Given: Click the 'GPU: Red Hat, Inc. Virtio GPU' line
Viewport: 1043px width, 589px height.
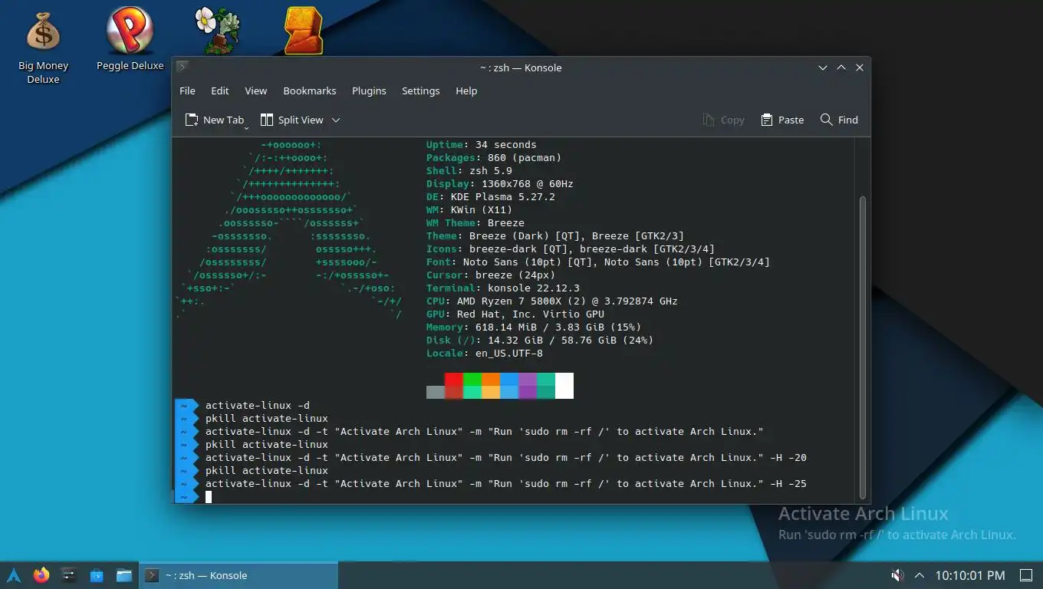Looking at the screenshot, I should click(515, 314).
